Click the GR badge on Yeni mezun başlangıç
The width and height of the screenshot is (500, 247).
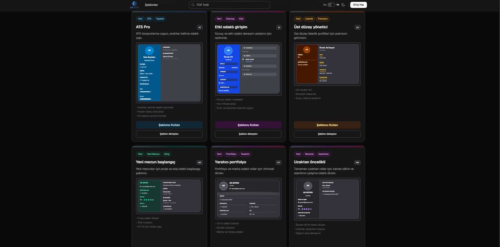(199, 162)
